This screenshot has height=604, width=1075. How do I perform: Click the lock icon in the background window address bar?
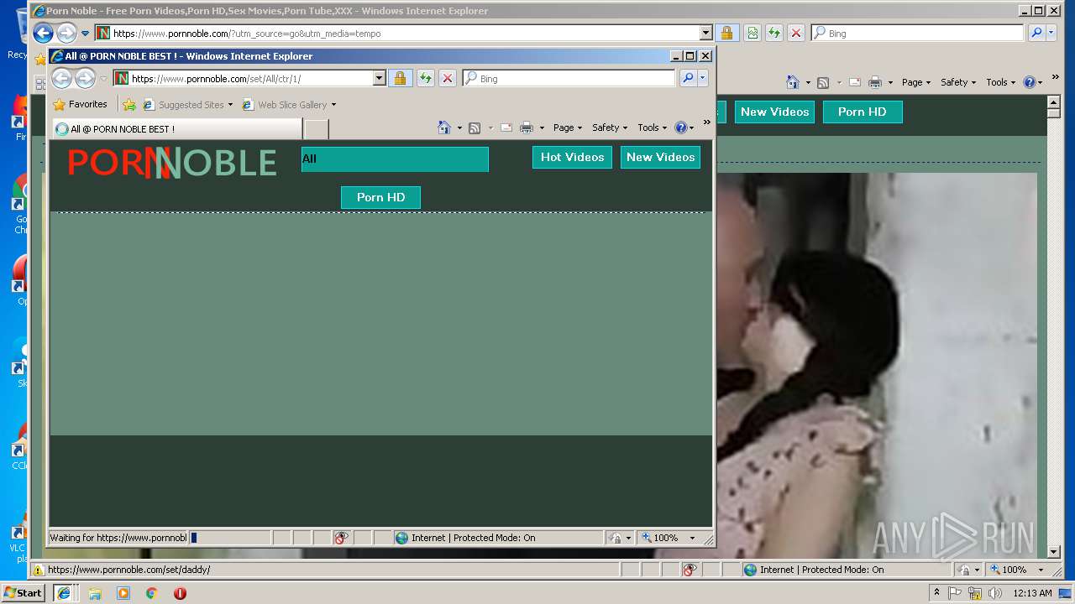(x=726, y=34)
